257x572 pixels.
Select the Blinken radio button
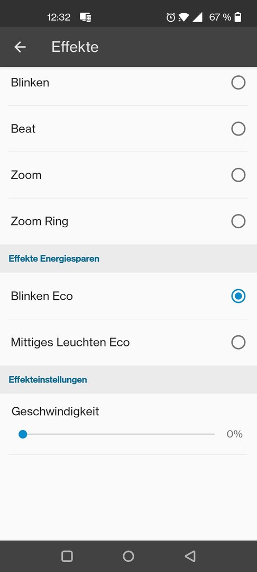tap(238, 83)
